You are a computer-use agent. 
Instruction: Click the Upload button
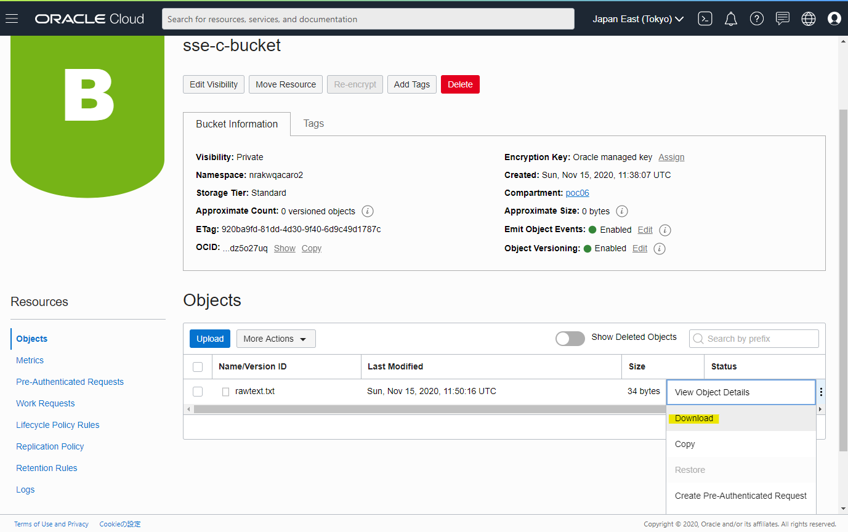pos(210,339)
